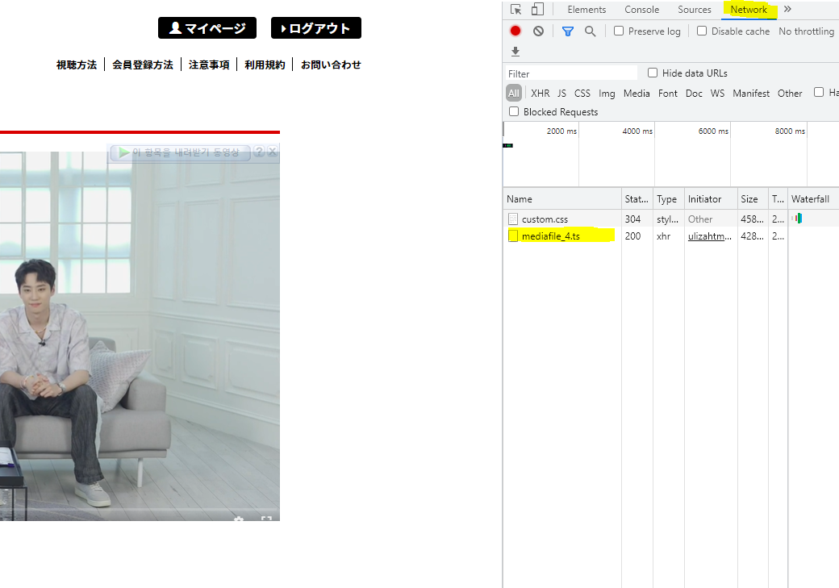Screen dimensions: 839x588
Task: Enable the Preserve log checkbox
Action: pyautogui.click(x=619, y=31)
